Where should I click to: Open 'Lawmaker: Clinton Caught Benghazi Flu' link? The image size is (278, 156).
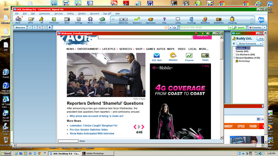coord(93,125)
